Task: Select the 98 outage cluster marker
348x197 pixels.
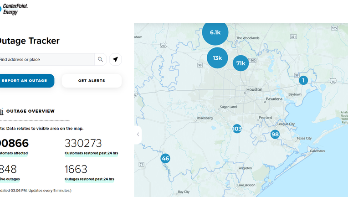Action: 275,135
